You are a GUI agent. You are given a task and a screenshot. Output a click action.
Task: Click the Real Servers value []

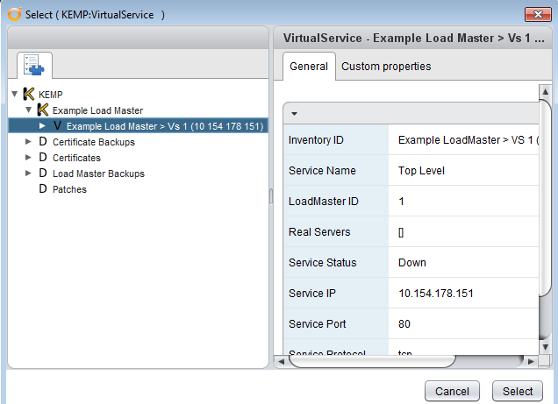[401, 232]
